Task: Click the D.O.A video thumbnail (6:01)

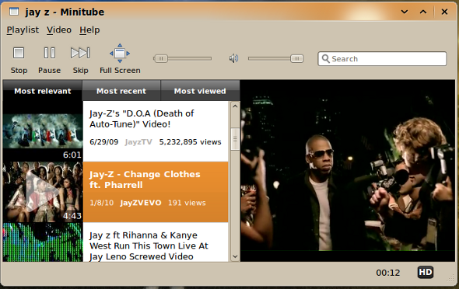Action: [43, 131]
